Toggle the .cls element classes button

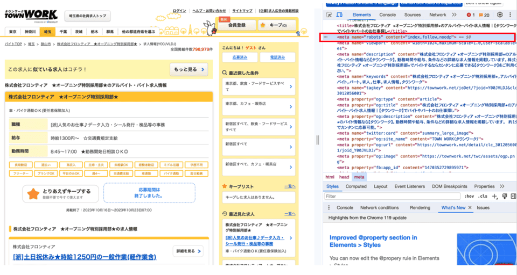483,197
